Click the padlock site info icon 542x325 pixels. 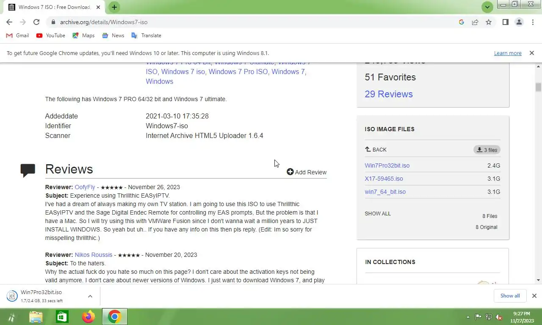tap(53, 22)
